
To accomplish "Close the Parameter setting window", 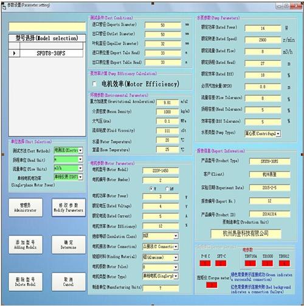I will click(x=297, y=6).
